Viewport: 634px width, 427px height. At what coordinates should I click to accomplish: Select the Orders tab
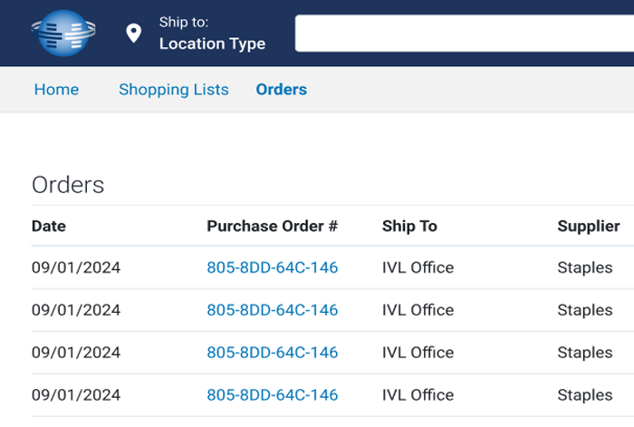(x=282, y=90)
